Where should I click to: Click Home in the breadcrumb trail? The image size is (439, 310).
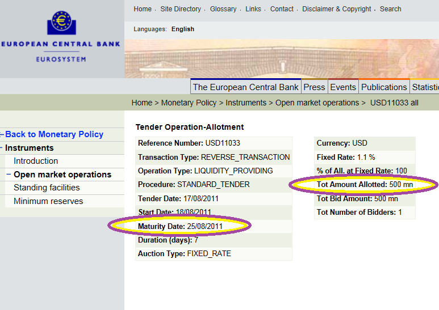coord(142,103)
